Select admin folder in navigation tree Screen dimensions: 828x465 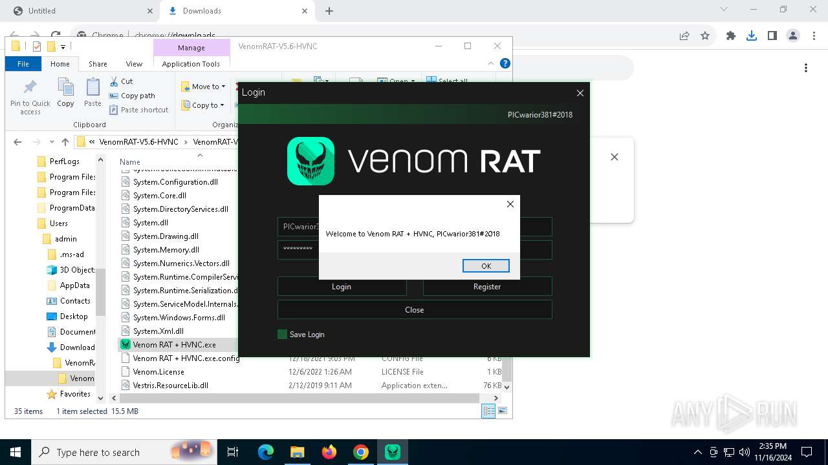coord(60,239)
